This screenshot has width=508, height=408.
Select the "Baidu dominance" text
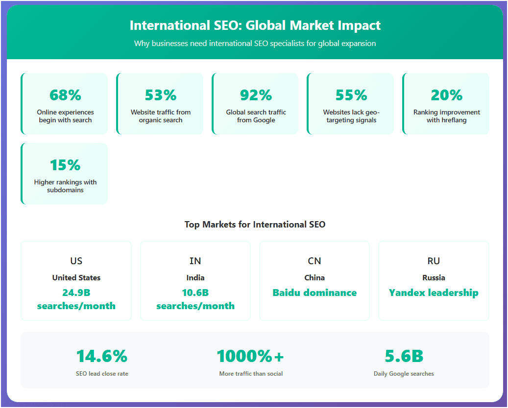pos(314,293)
